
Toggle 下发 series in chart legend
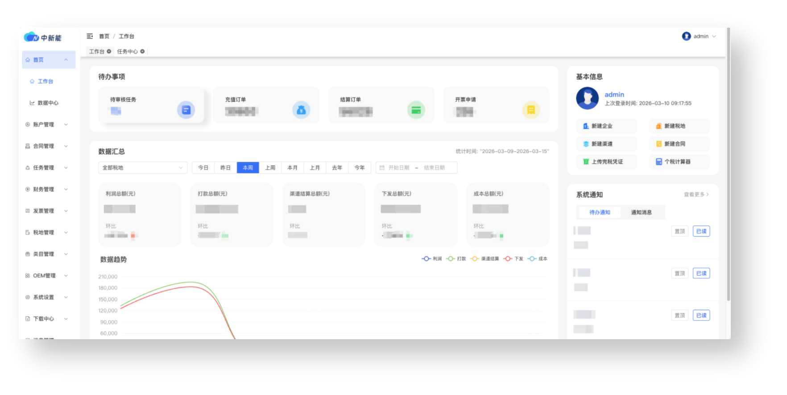click(x=513, y=258)
